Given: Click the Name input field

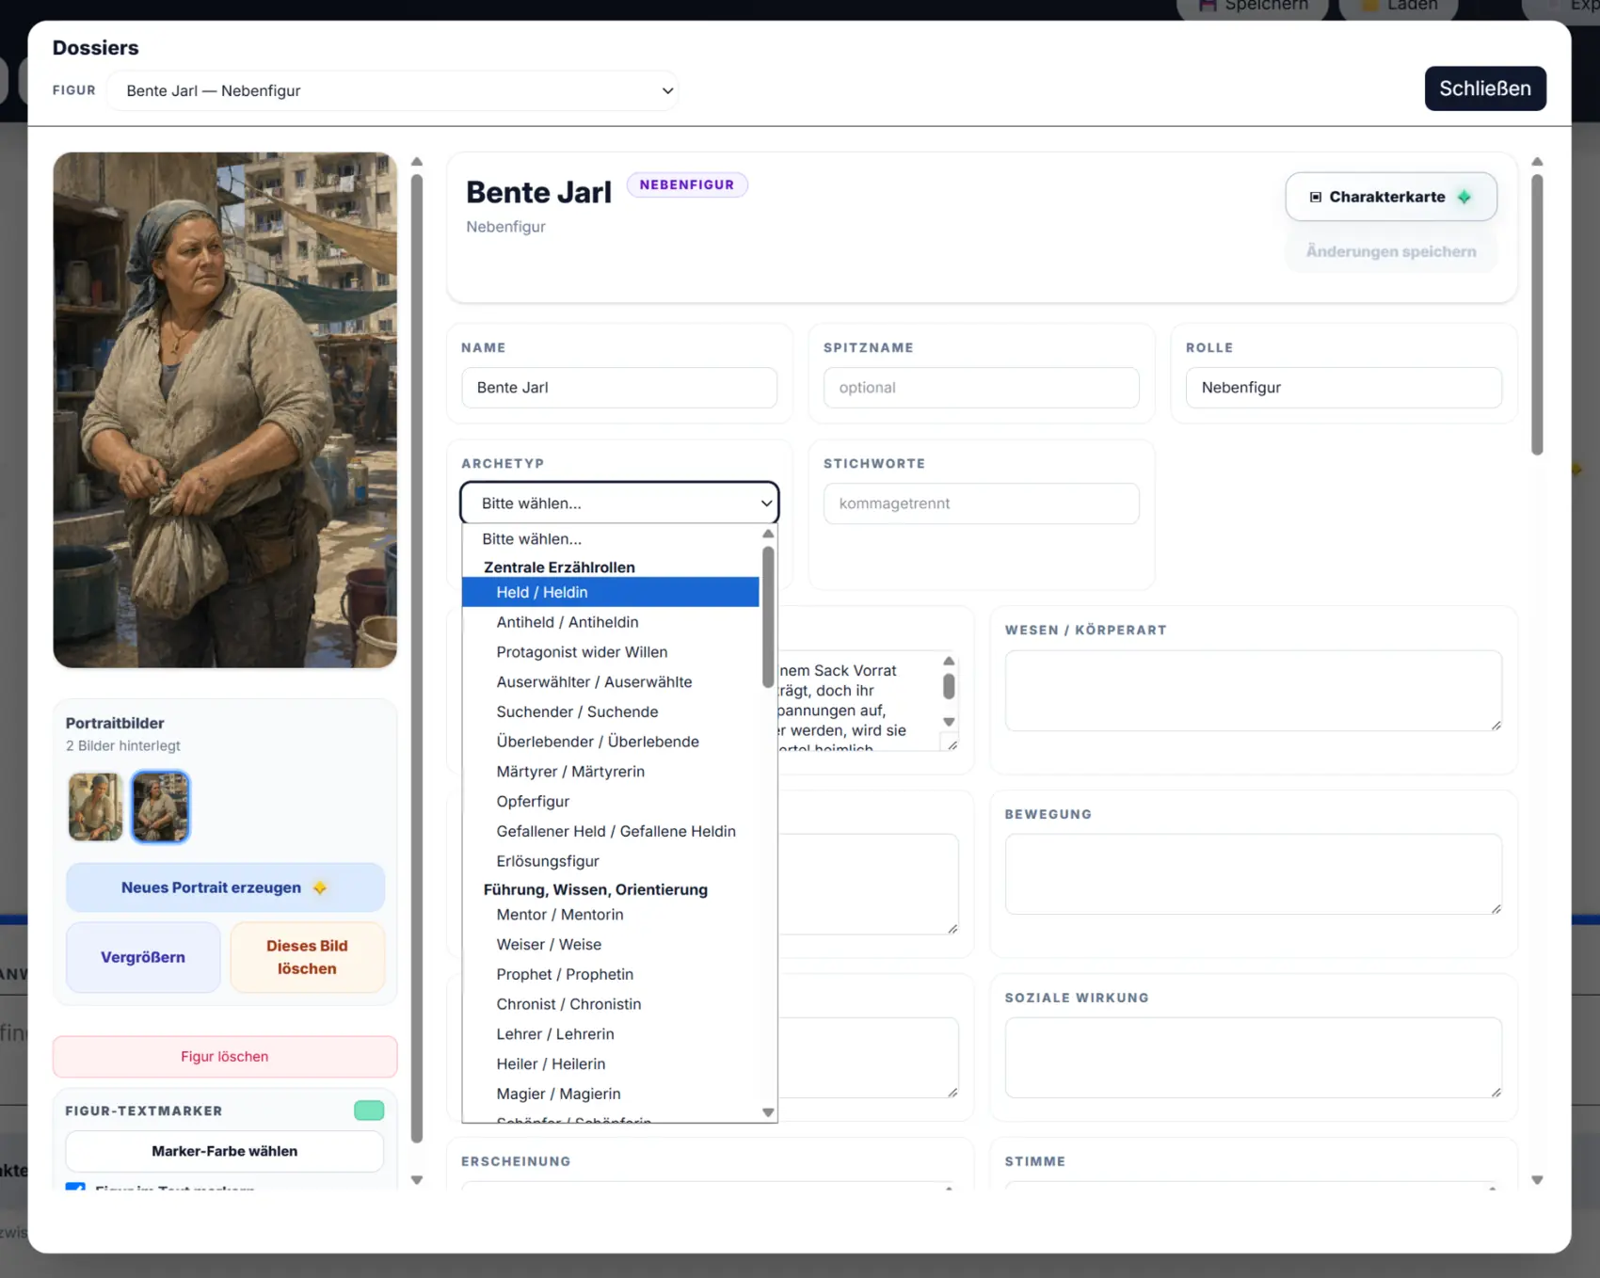Looking at the screenshot, I should [x=619, y=388].
